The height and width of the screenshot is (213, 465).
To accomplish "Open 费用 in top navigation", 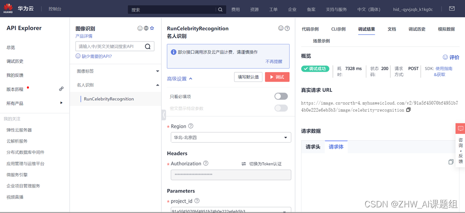I will tap(236, 9).
